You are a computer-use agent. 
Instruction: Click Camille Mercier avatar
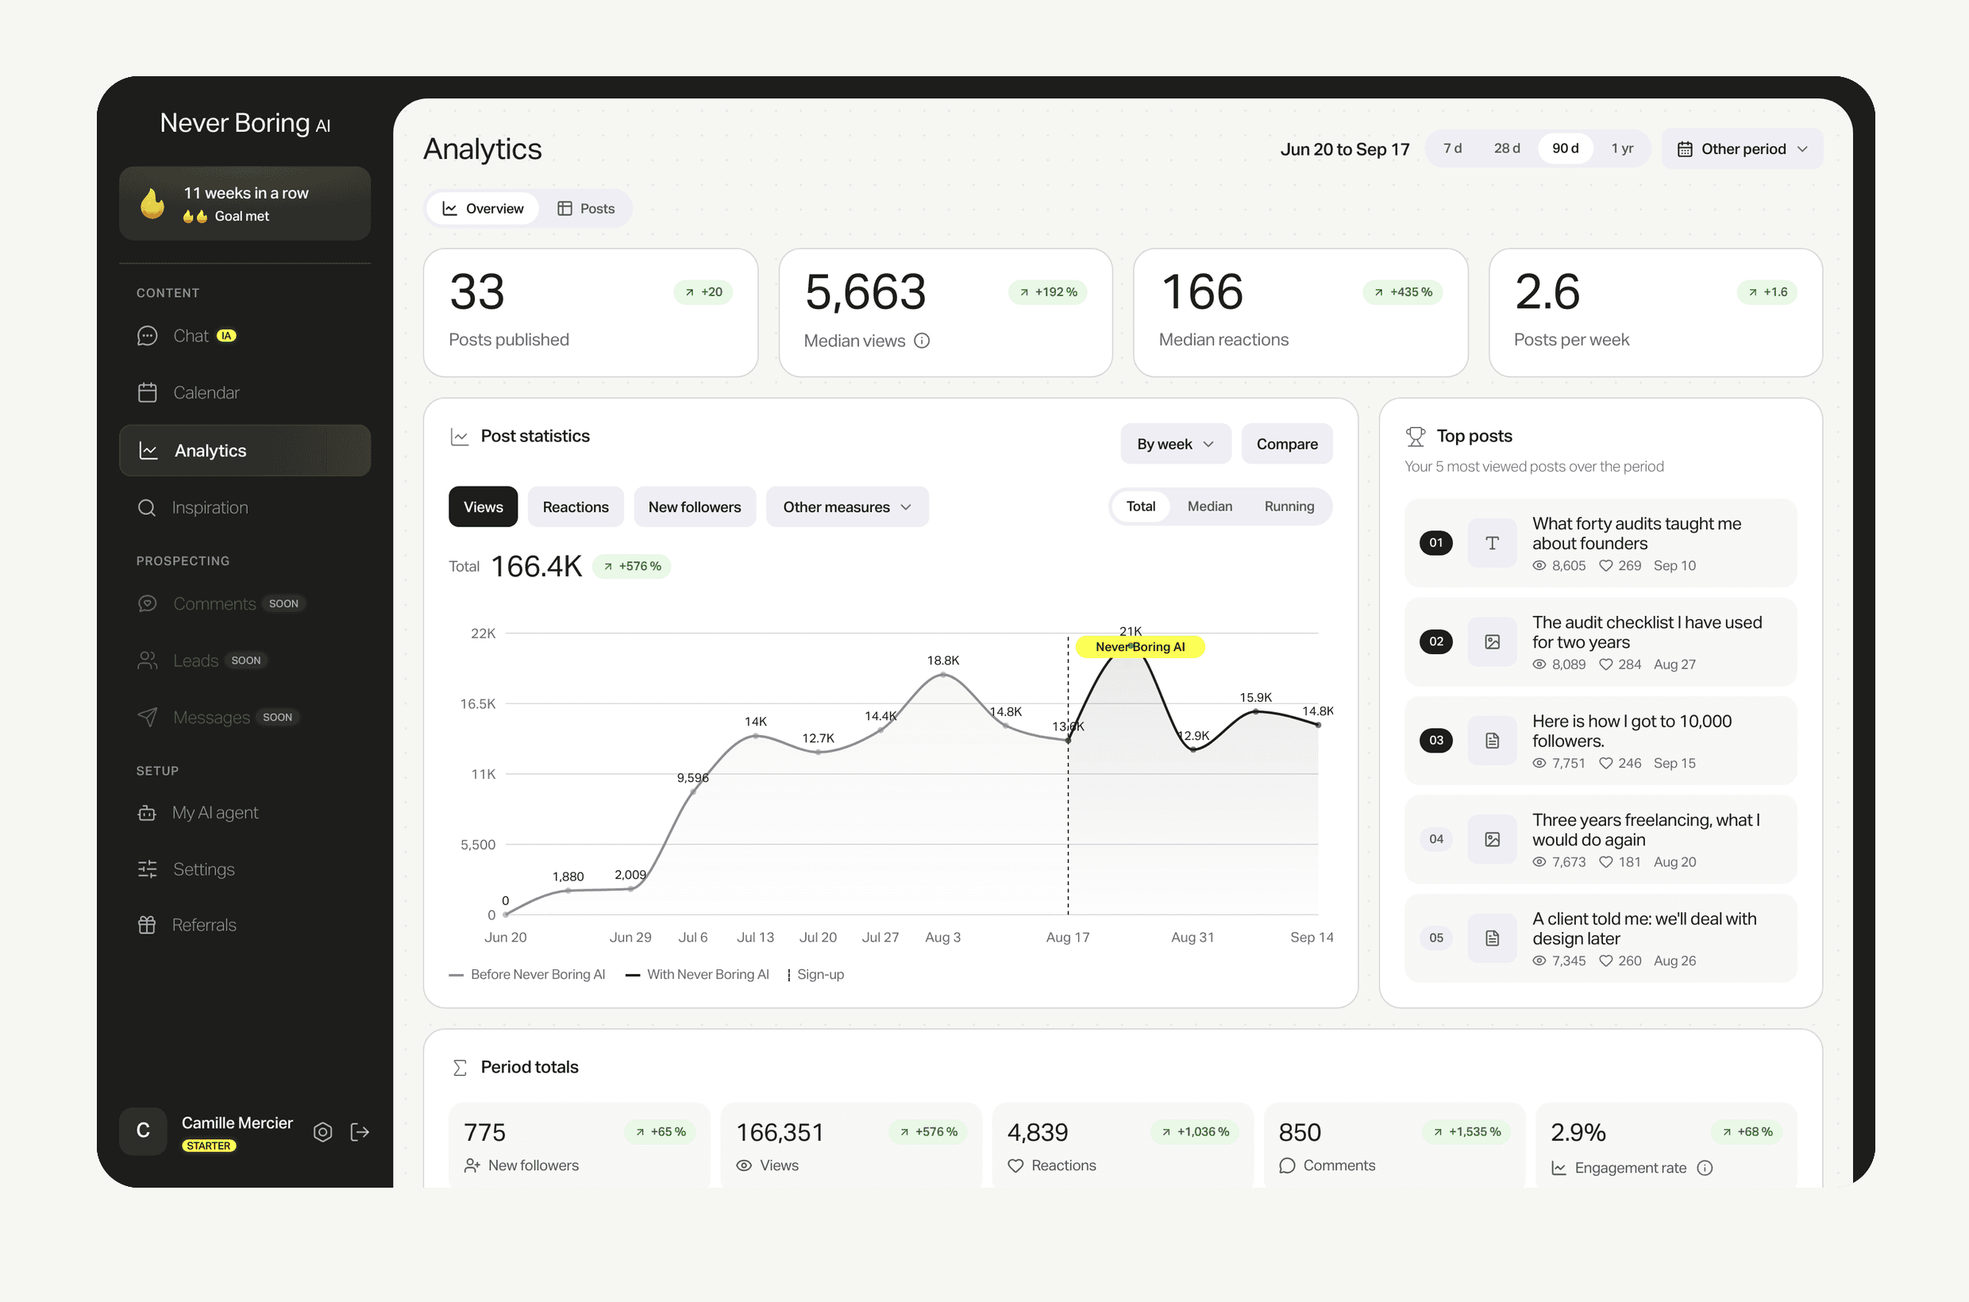click(x=143, y=1131)
